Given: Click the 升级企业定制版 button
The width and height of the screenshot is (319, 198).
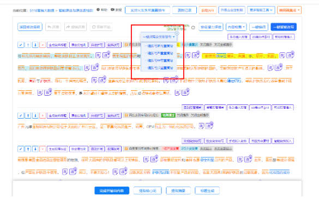Looking at the screenshot, I should click(232, 10).
